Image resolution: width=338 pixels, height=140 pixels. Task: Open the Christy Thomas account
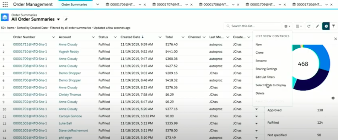pyautogui.click(x=70, y=95)
